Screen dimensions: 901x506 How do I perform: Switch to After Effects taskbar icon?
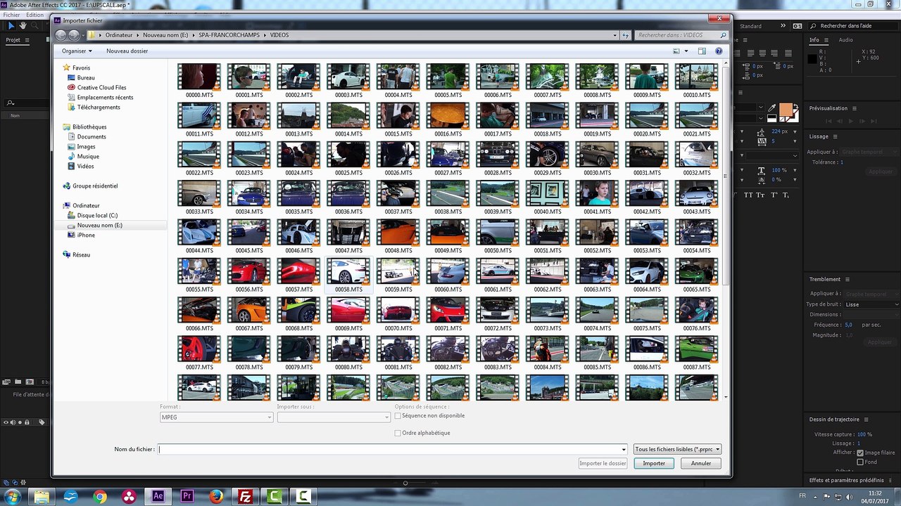point(158,497)
